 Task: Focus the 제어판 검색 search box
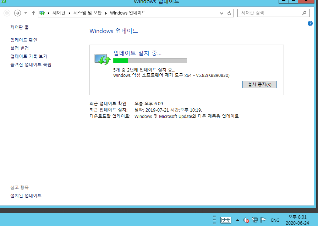[273, 13]
